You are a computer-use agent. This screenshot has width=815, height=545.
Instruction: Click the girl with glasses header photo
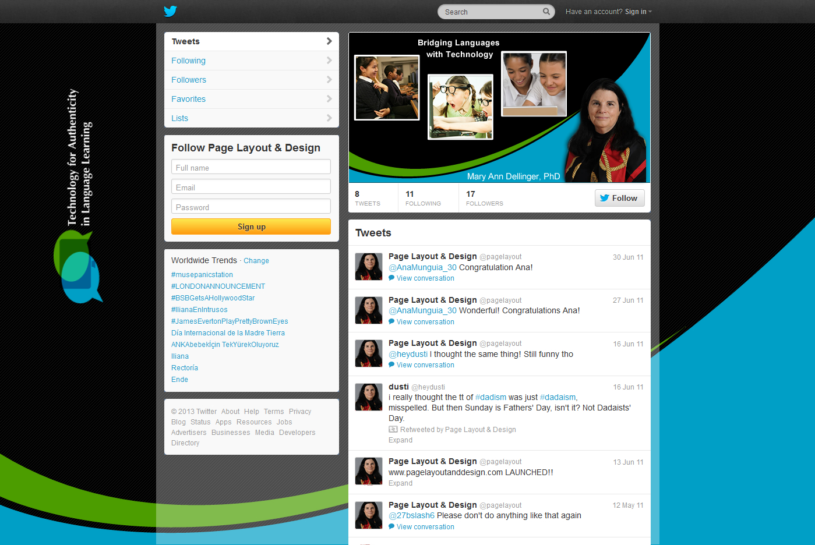(x=460, y=107)
